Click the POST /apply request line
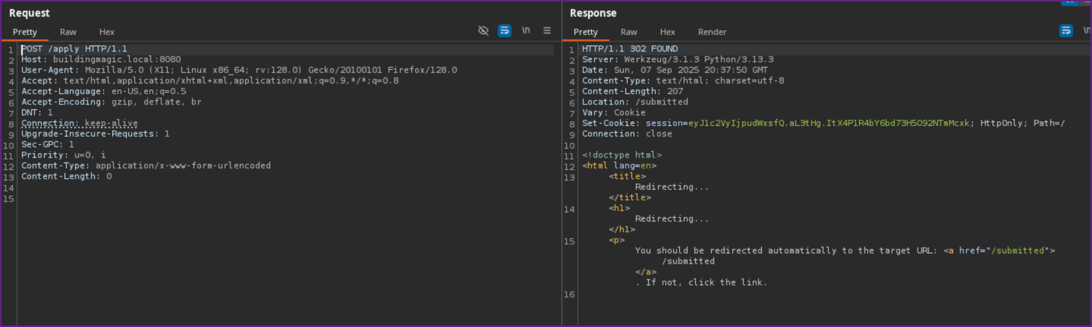 74,49
